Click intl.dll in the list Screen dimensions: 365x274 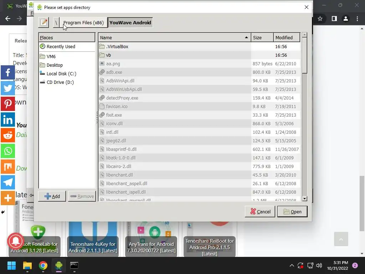pos(199,132)
